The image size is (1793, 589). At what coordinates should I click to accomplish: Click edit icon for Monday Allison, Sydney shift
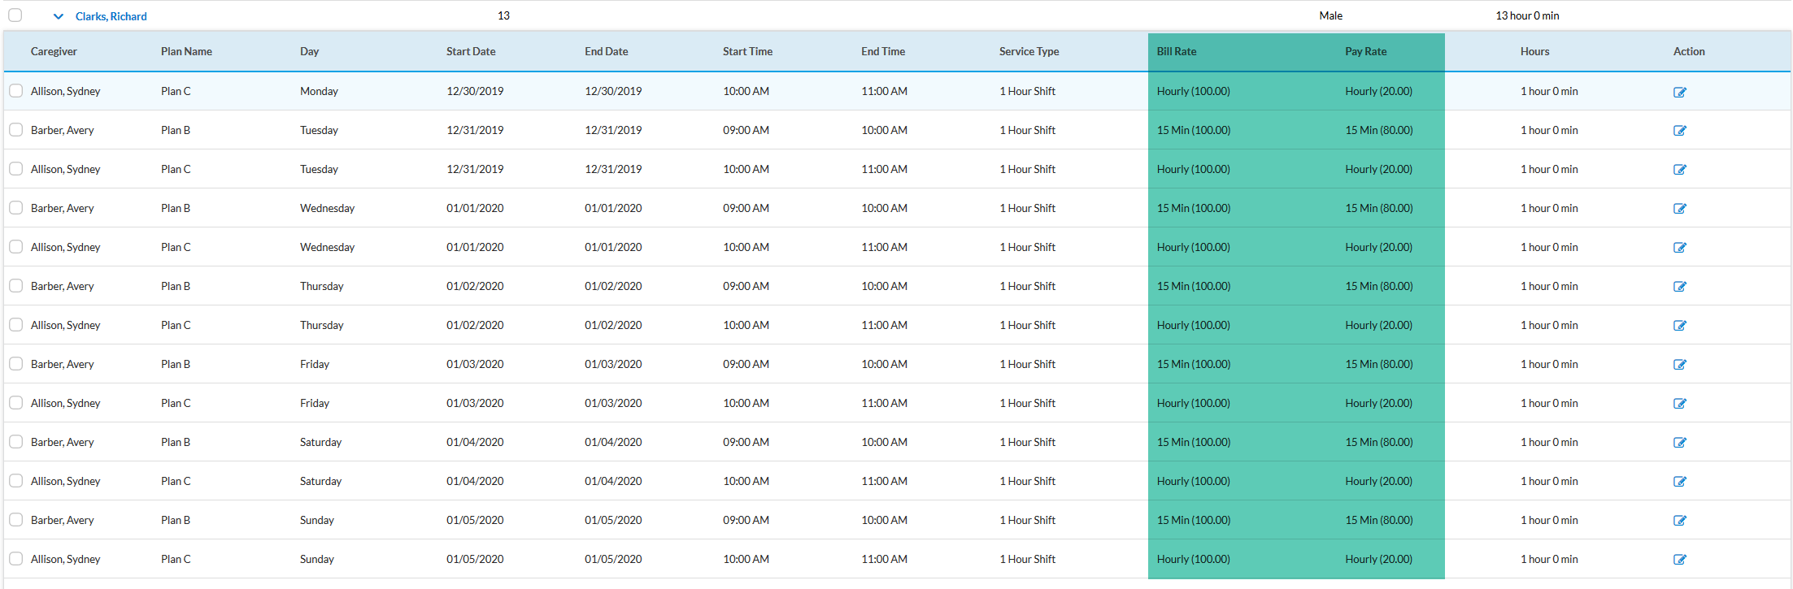pyautogui.click(x=1679, y=92)
